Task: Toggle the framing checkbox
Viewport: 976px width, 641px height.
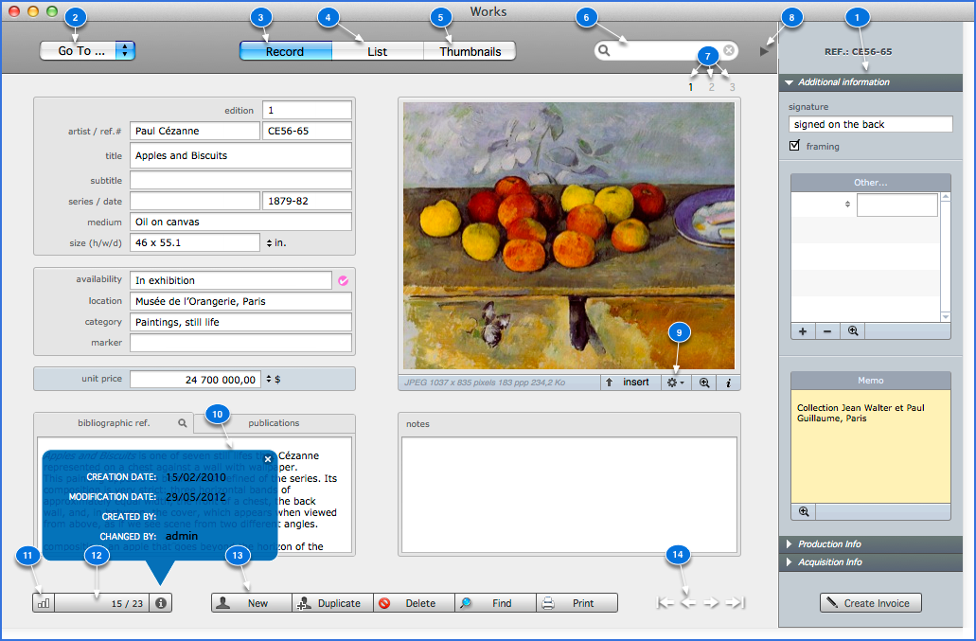Action: pos(795,146)
